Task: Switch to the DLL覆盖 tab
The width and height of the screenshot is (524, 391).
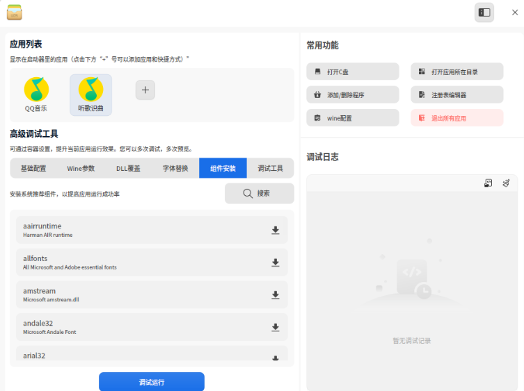Action: click(x=128, y=169)
